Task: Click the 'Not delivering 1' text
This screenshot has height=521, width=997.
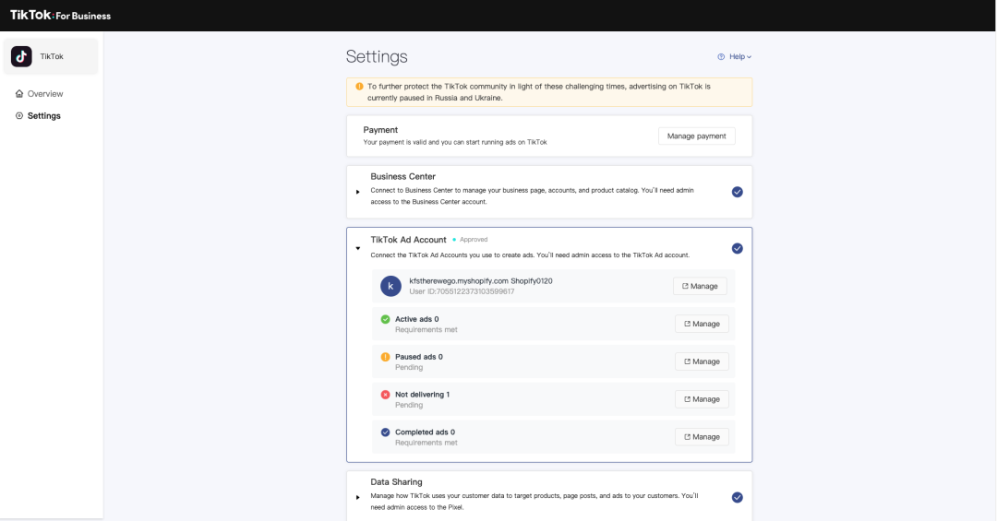Action: pos(422,395)
